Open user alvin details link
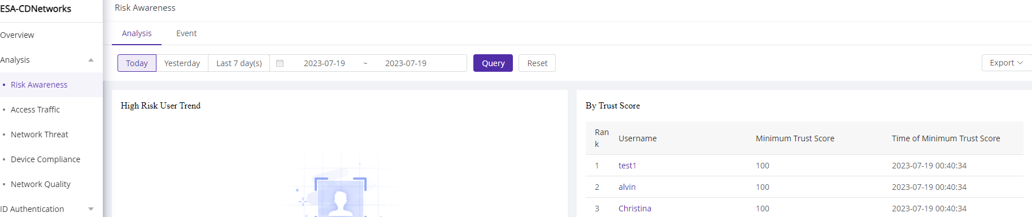 (627, 187)
